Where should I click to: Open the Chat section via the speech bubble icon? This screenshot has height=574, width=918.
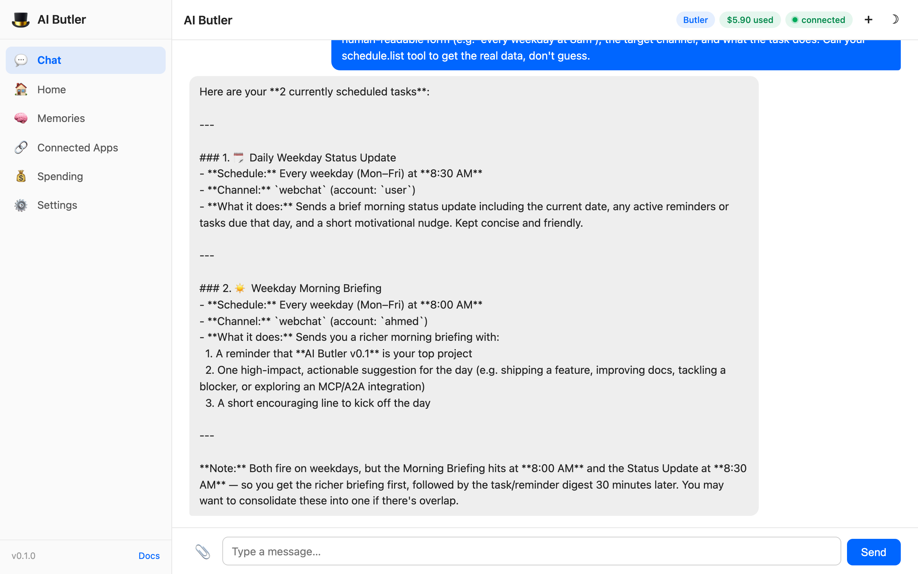pos(21,60)
